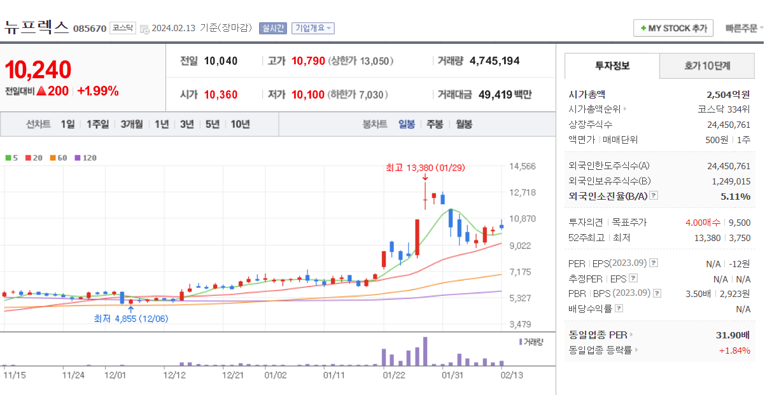The width and height of the screenshot is (765, 395).
Task: Click the help icon beside 배당수익률
Action: (x=619, y=308)
